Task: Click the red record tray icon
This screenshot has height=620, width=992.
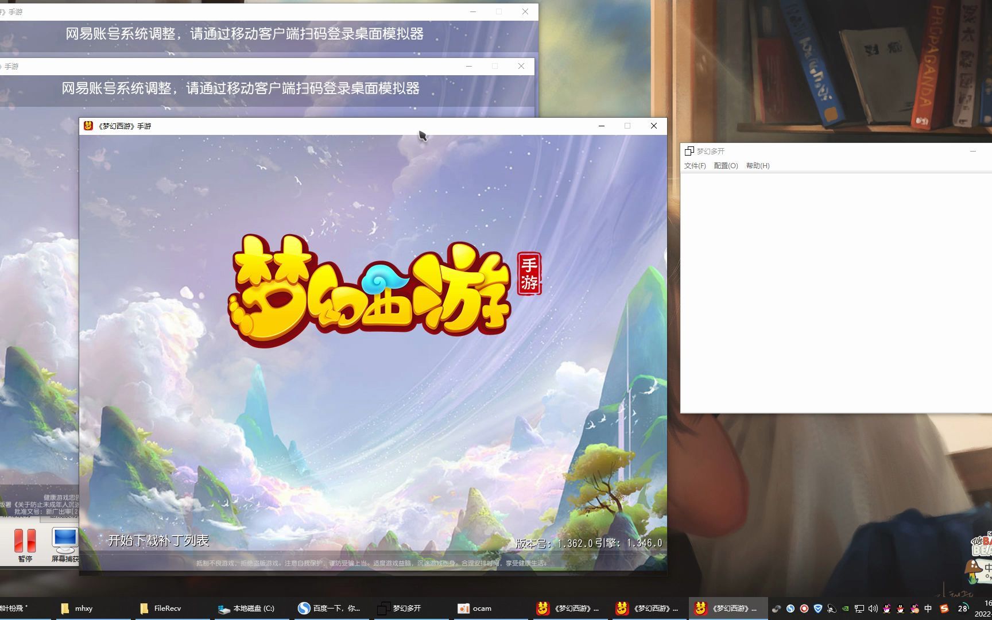Action: pyautogui.click(x=804, y=609)
